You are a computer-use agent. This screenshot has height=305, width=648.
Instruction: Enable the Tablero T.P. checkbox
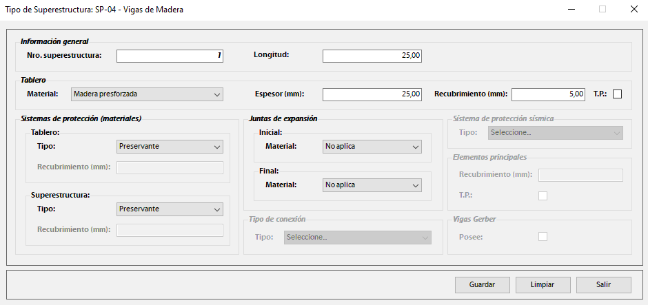[x=617, y=94]
